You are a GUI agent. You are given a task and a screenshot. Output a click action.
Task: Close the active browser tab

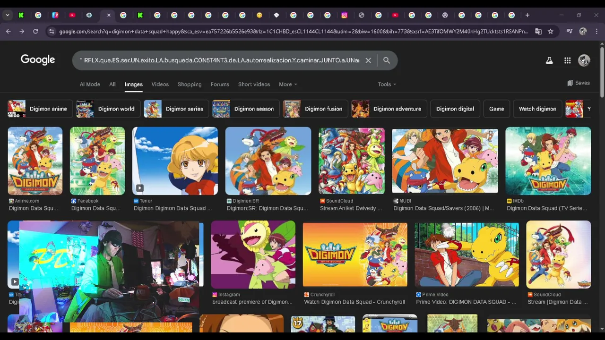(x=109, y=15)
